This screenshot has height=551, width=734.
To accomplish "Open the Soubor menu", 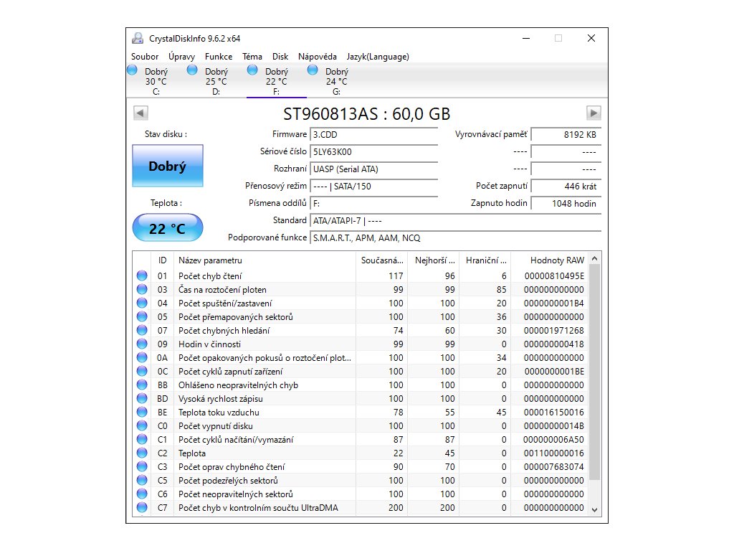I will click(145, 57).
